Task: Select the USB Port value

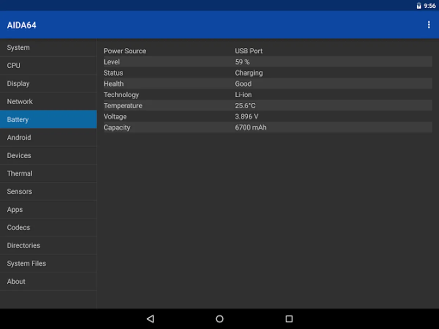Action: (x=249, y=51)
